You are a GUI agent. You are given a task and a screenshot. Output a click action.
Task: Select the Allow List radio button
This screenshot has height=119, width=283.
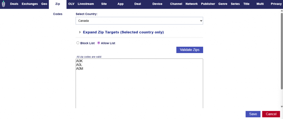point(99,43)
